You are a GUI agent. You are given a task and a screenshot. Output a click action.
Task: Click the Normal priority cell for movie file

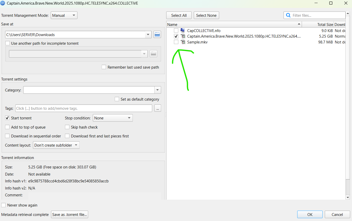pos(340,36)
